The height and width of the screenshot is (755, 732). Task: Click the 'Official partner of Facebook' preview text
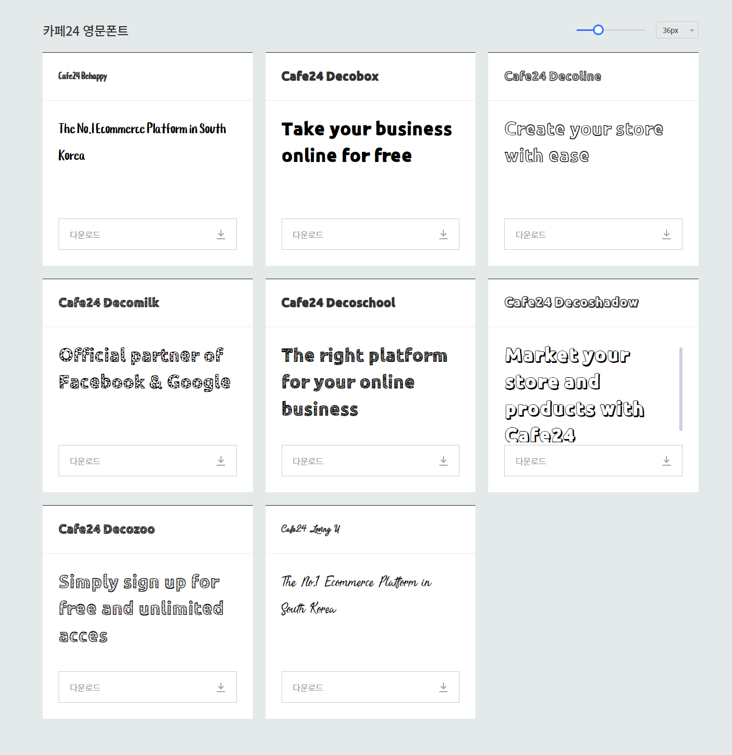coord(144,369)
